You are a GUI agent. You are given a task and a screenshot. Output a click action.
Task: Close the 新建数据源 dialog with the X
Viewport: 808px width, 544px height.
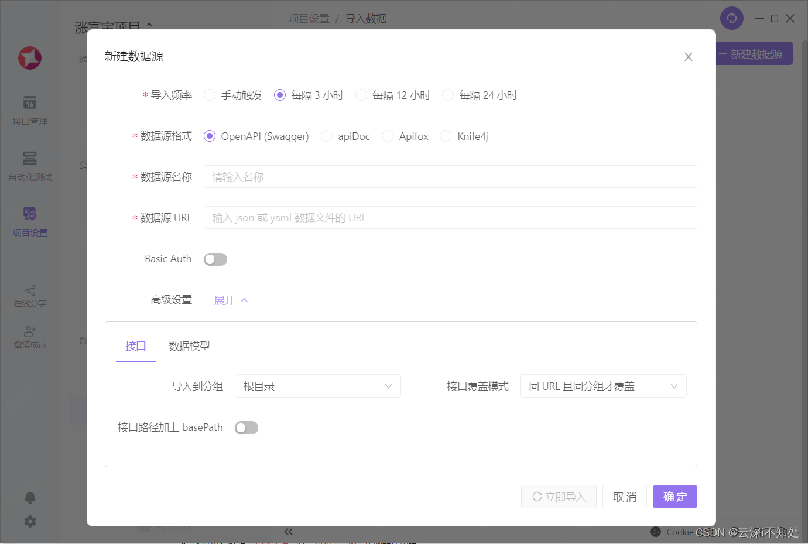[688, 57]
